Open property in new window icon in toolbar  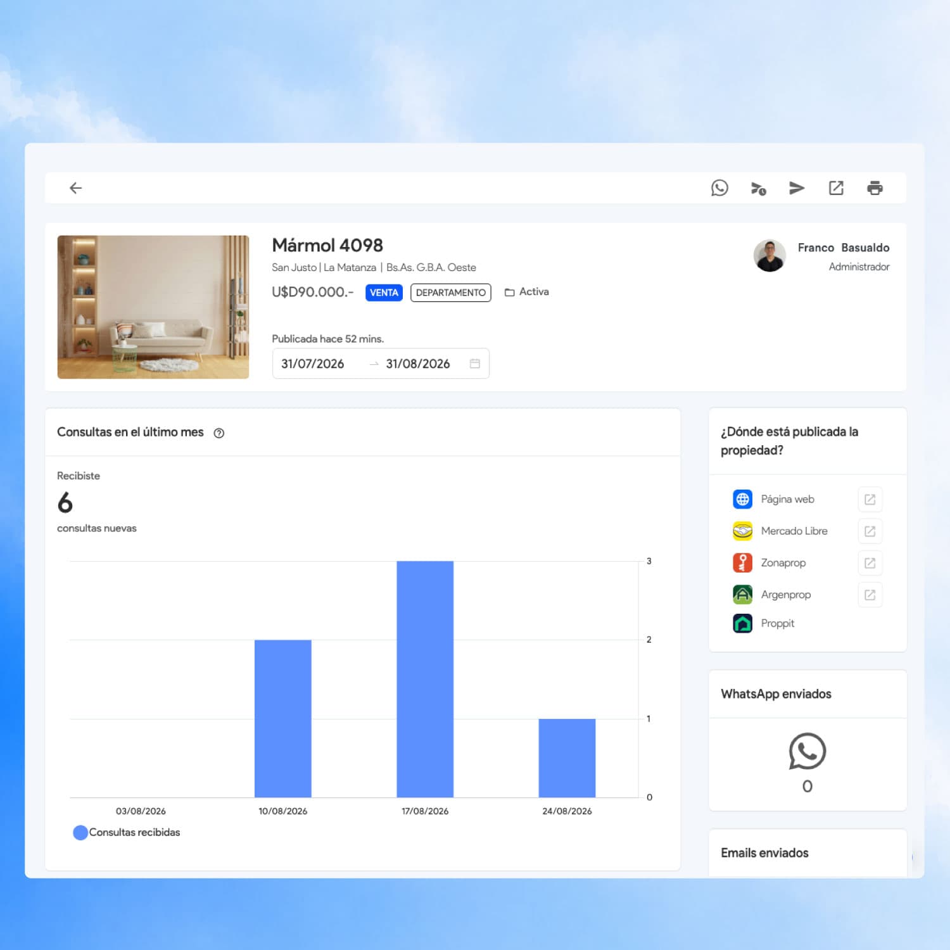click(836, 188)
